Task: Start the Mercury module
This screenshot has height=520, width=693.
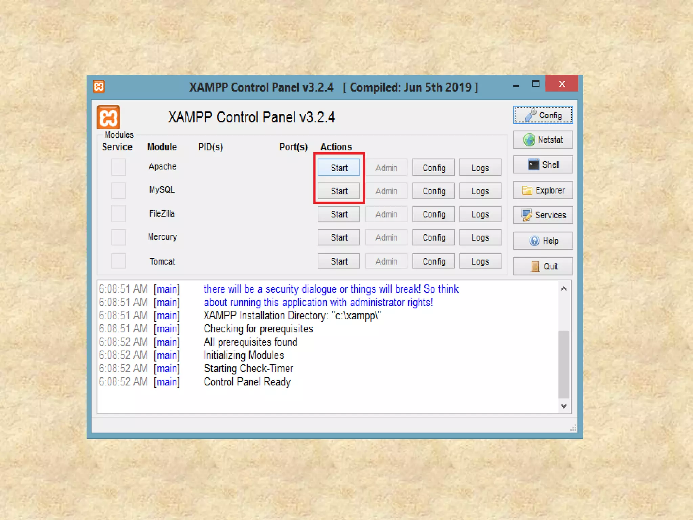Action: pyautogui.click(x=339, y=237)
